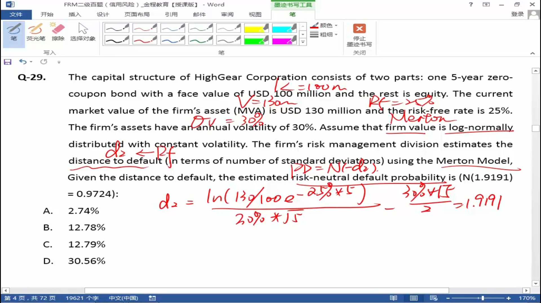Open the 文件 File menu

[x=16, y=14]
